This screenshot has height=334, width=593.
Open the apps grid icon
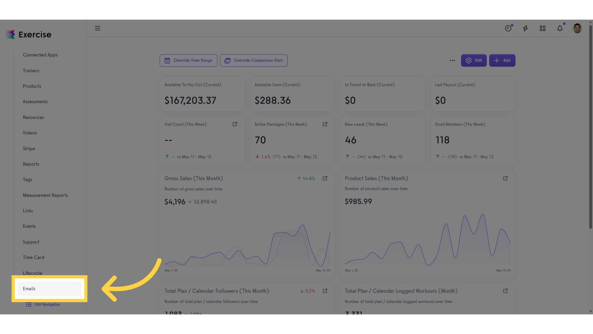(x=543, y=28)
